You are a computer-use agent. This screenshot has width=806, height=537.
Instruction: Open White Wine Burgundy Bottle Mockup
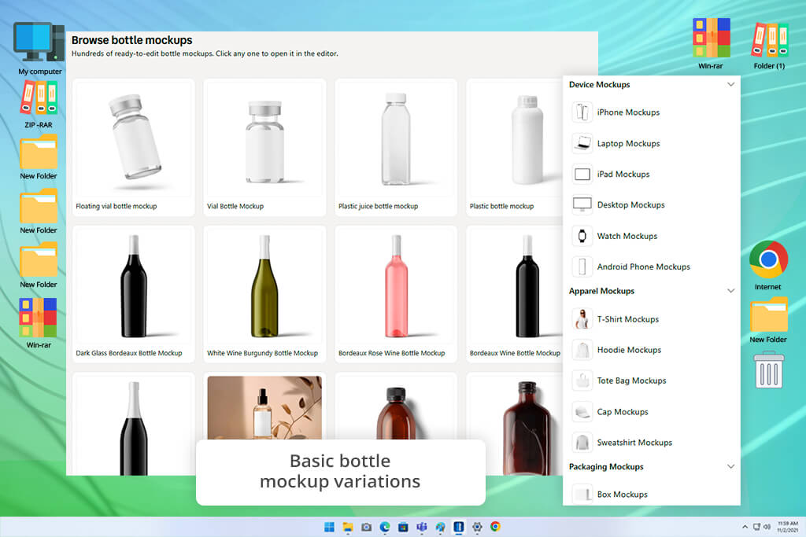[x=264, y=294]
